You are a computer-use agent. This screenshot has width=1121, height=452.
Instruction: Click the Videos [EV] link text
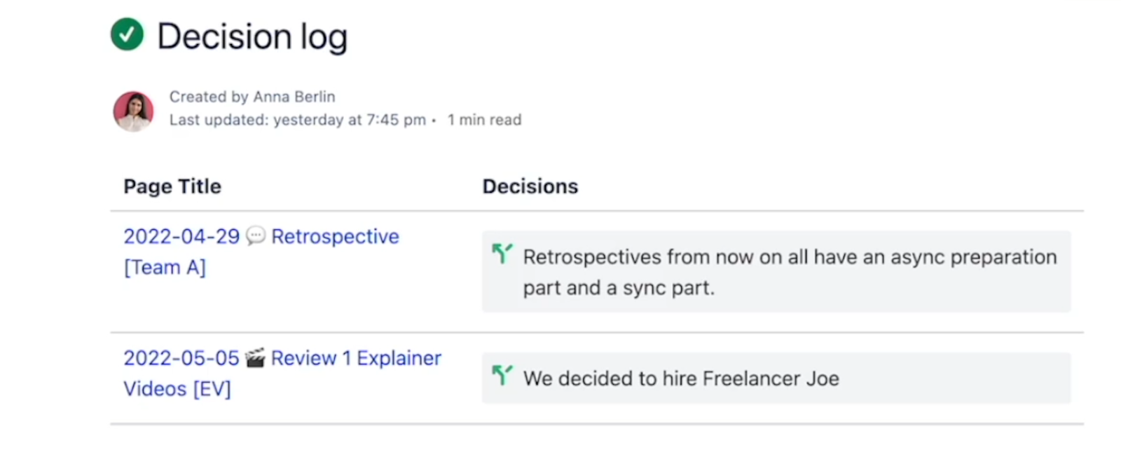pos(177,389)
